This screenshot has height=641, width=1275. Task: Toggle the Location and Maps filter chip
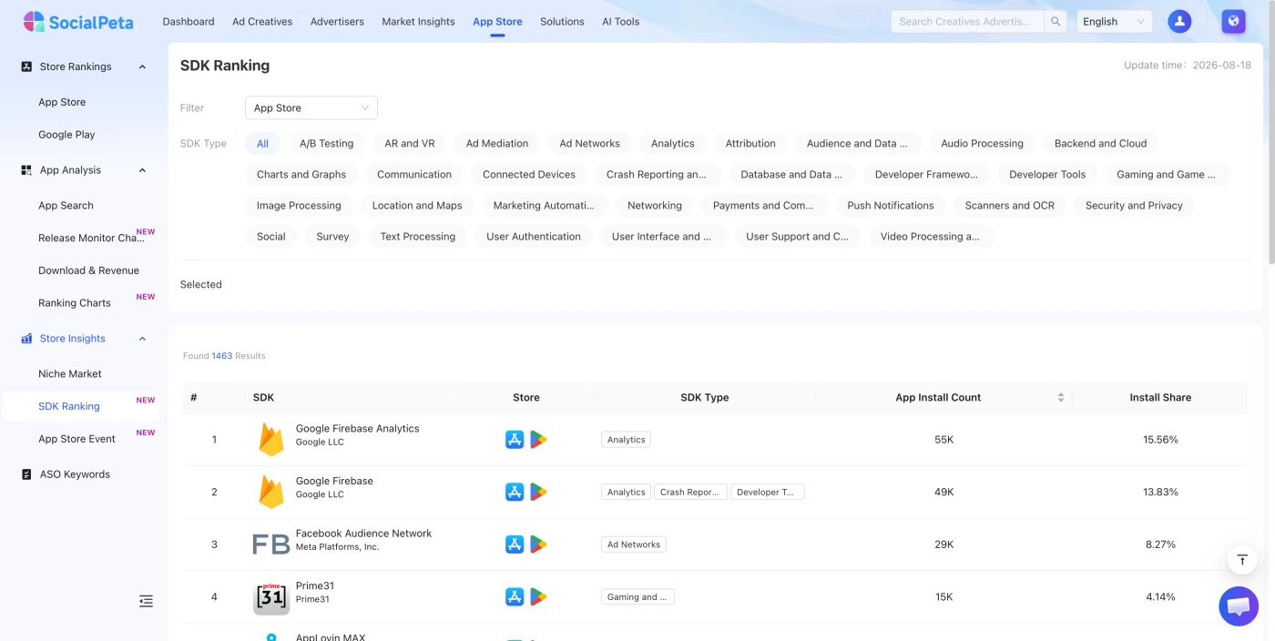click(417, 206)
